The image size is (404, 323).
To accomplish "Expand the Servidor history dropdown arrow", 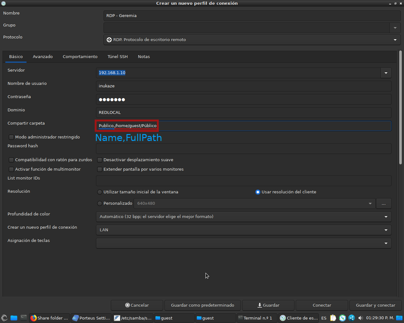I will (386, 73).
